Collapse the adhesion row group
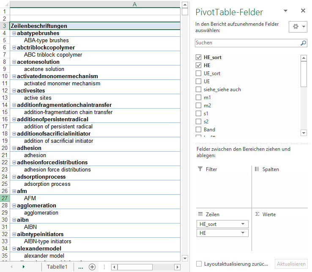Viewport: 312px width, 272px height. click(x=14, y=148)
